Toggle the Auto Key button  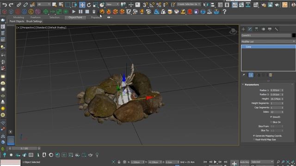coord(245,162)
